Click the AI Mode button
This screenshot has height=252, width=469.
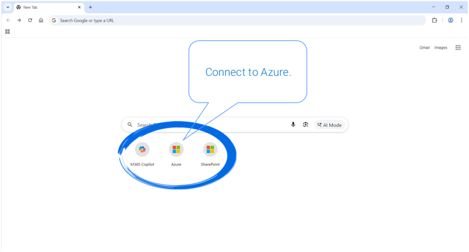tap(329, 125)
